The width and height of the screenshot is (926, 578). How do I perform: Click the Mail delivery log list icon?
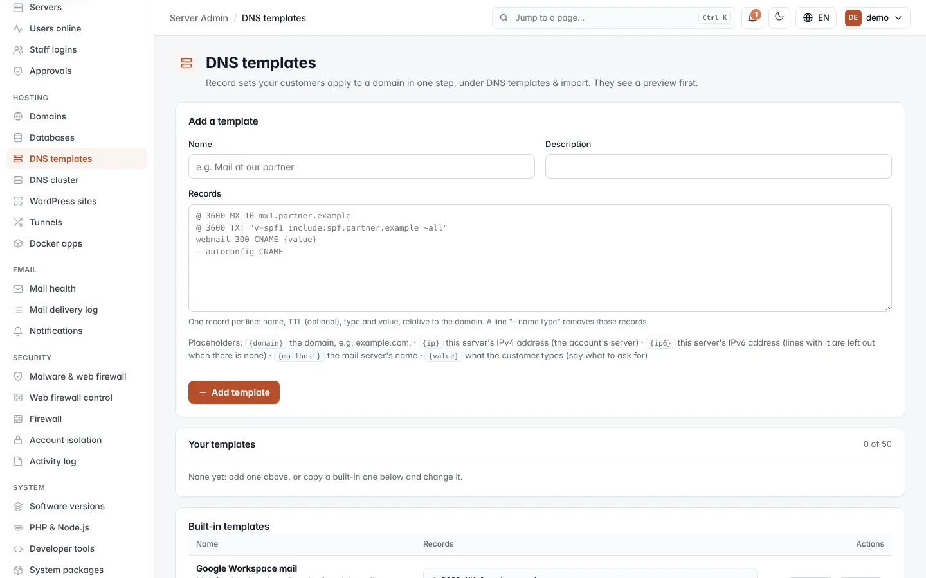pyautogui.click(x=18, y=310)
